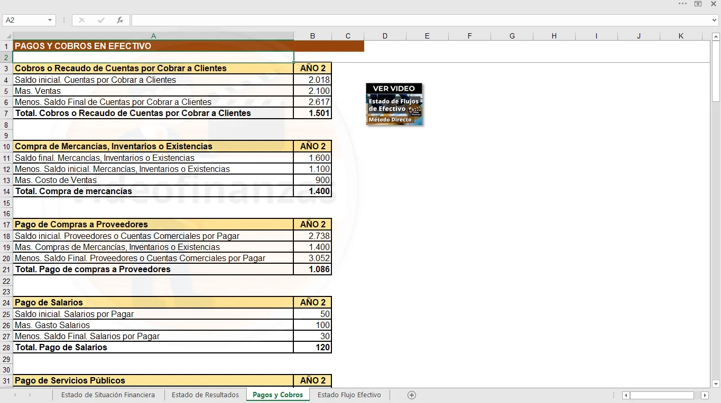Click the Enter checkmark in formula bar
This screenshot has width=721, height=403.
coord(101,20)
